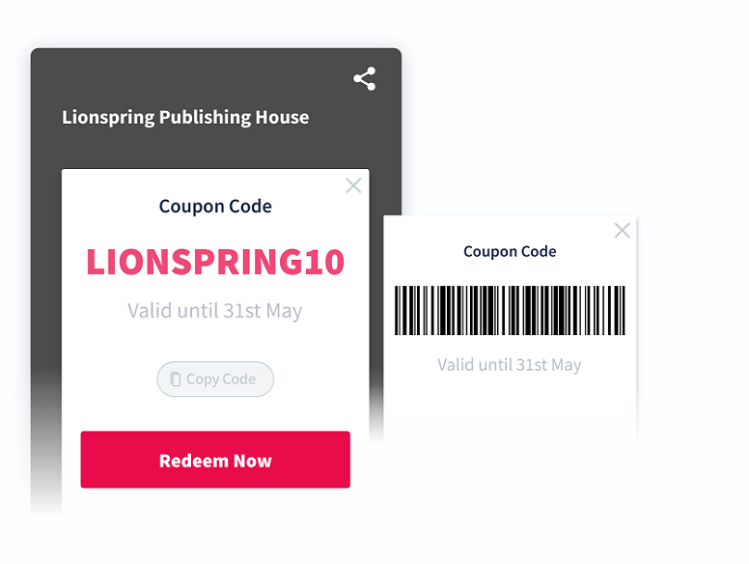The height and width of the screenshot is (564, 749).
Task: Redeem the coupon with Redeem Now
Action: (x=215, y=460)
